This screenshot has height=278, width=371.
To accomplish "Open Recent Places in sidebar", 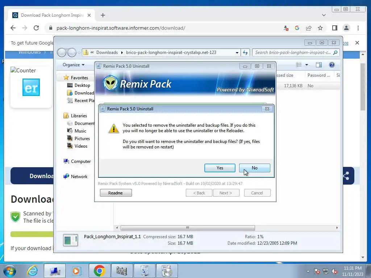I will [x=81, y=101].
